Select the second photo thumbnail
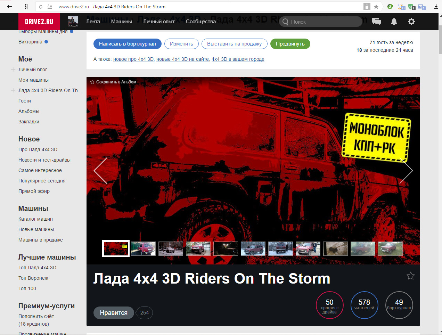Viewport: 442px width, 335px height. 144,249
